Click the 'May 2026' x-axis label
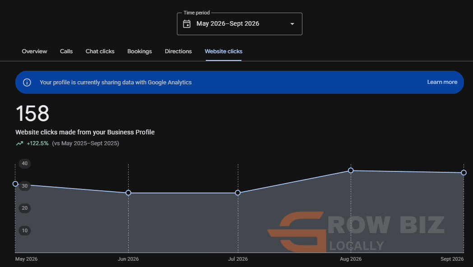 26,259
